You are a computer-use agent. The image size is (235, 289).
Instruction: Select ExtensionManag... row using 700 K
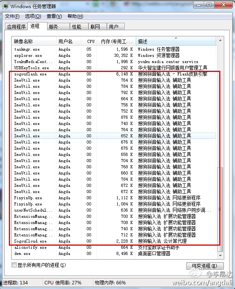tap(114, 216)
